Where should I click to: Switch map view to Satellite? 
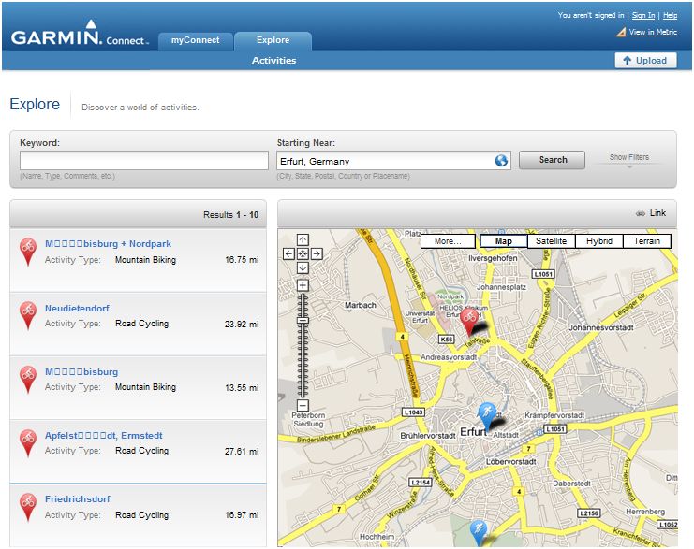pyautogui.click(x=551, y=241)
